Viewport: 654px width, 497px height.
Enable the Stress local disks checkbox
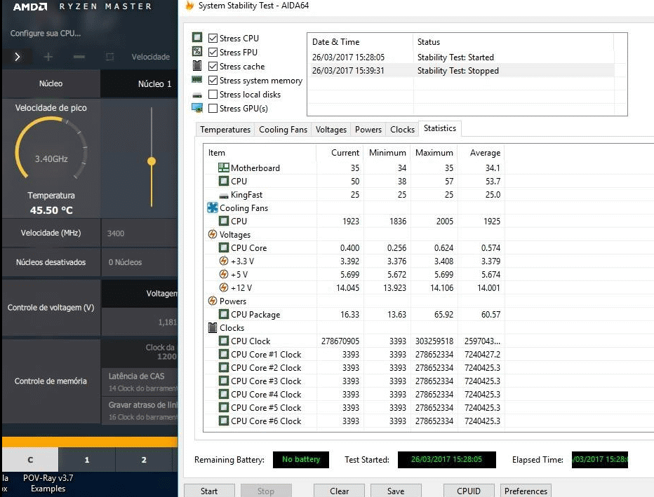point(213,94)
